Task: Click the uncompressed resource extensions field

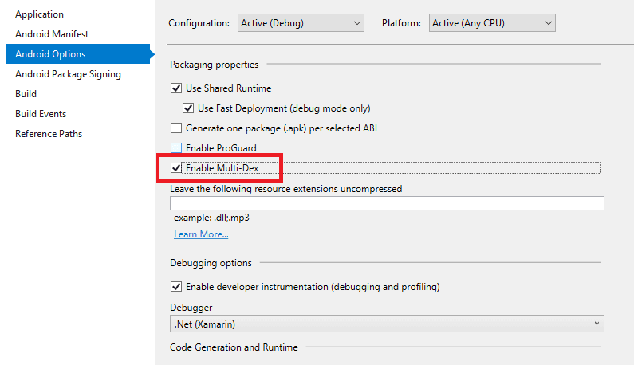Action: click(x=386, y=203)
